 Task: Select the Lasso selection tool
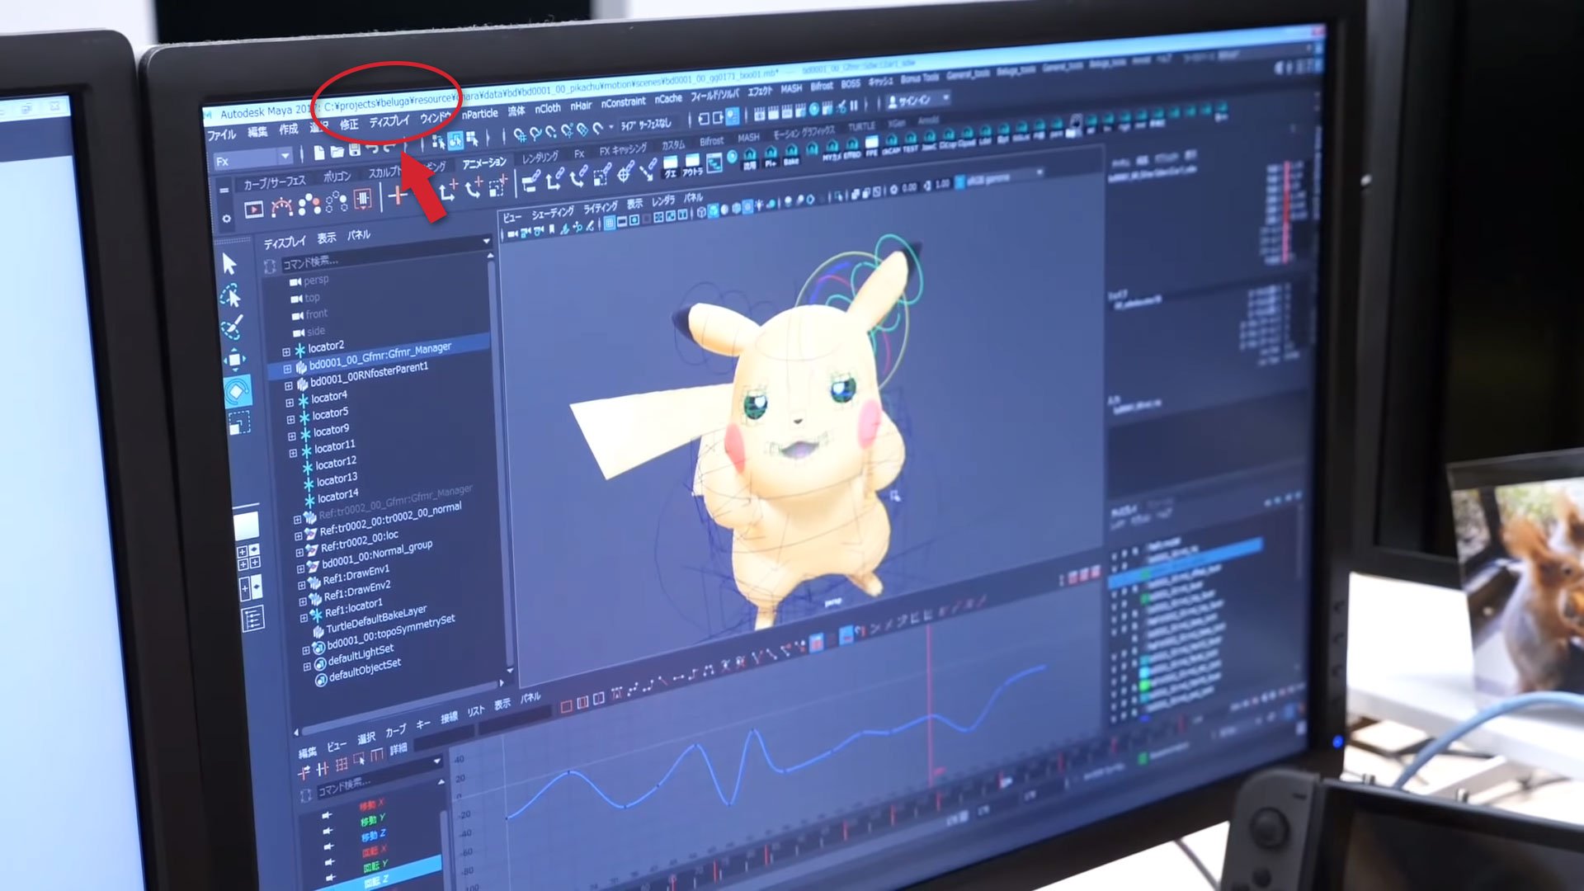click(x=230, y=295)
